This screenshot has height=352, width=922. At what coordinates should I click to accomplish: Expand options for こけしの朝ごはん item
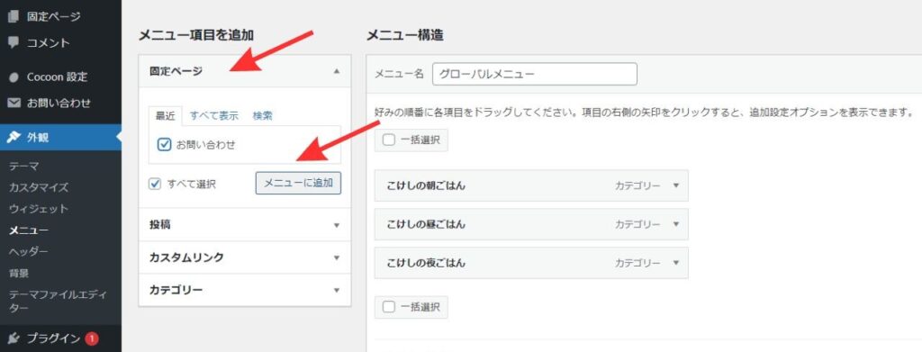(675, 185)
